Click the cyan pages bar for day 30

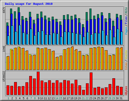point(118,37)
